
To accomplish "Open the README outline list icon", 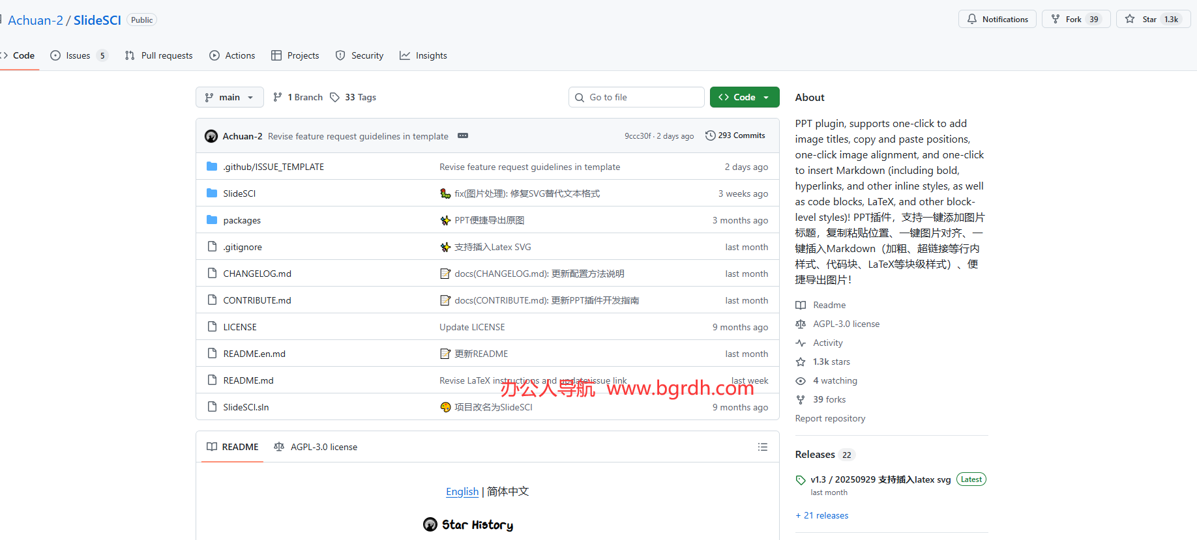I will click(762, 447).
